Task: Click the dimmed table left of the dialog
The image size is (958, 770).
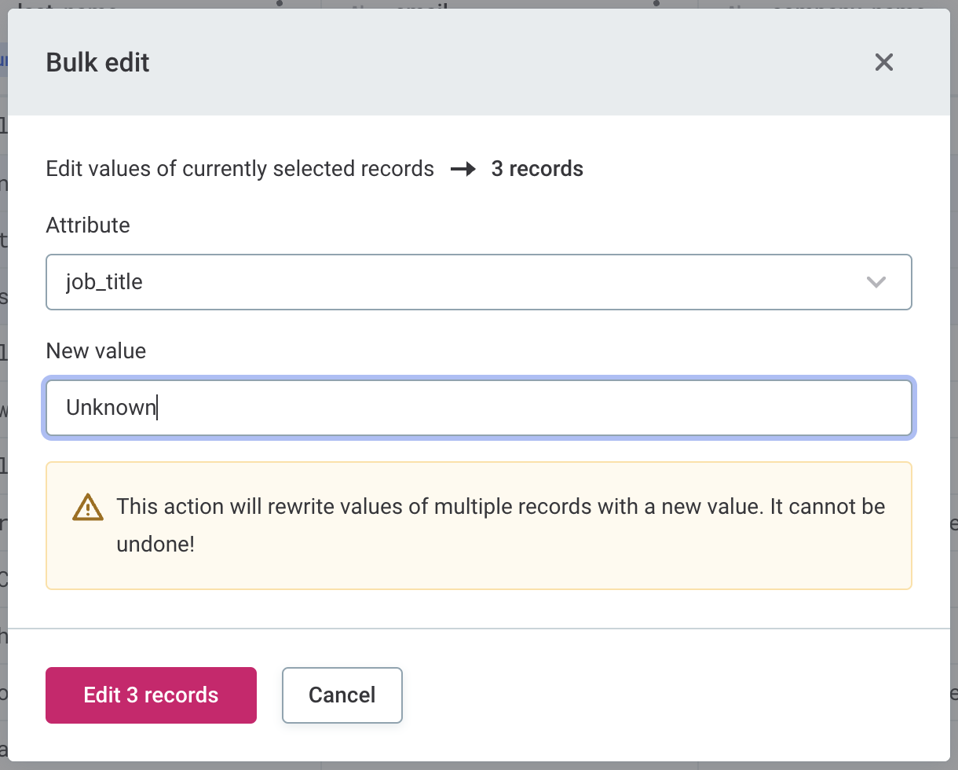Action: (x=3, y=393)
